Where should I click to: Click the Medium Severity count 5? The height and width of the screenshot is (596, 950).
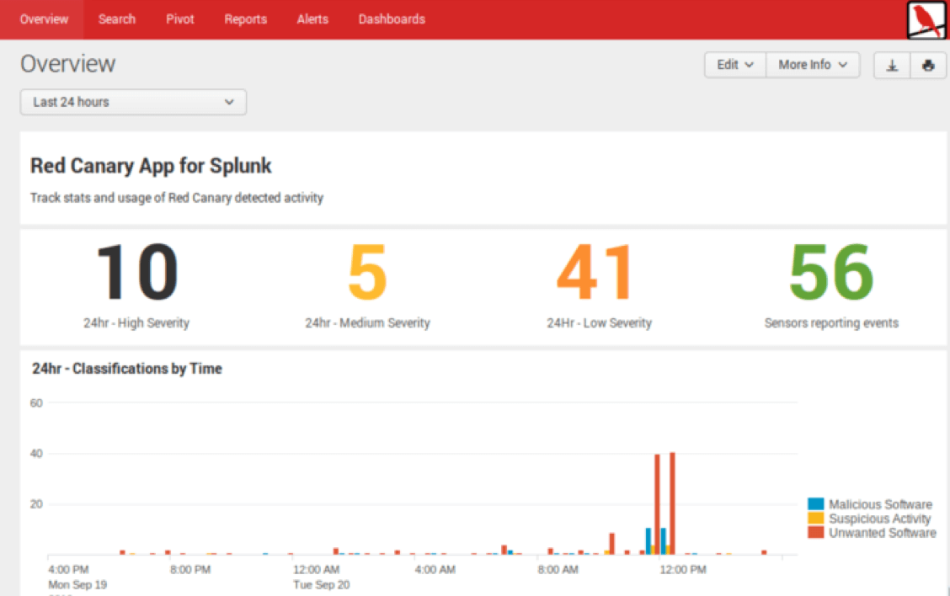pyautogui.click(x=367, y=273)
